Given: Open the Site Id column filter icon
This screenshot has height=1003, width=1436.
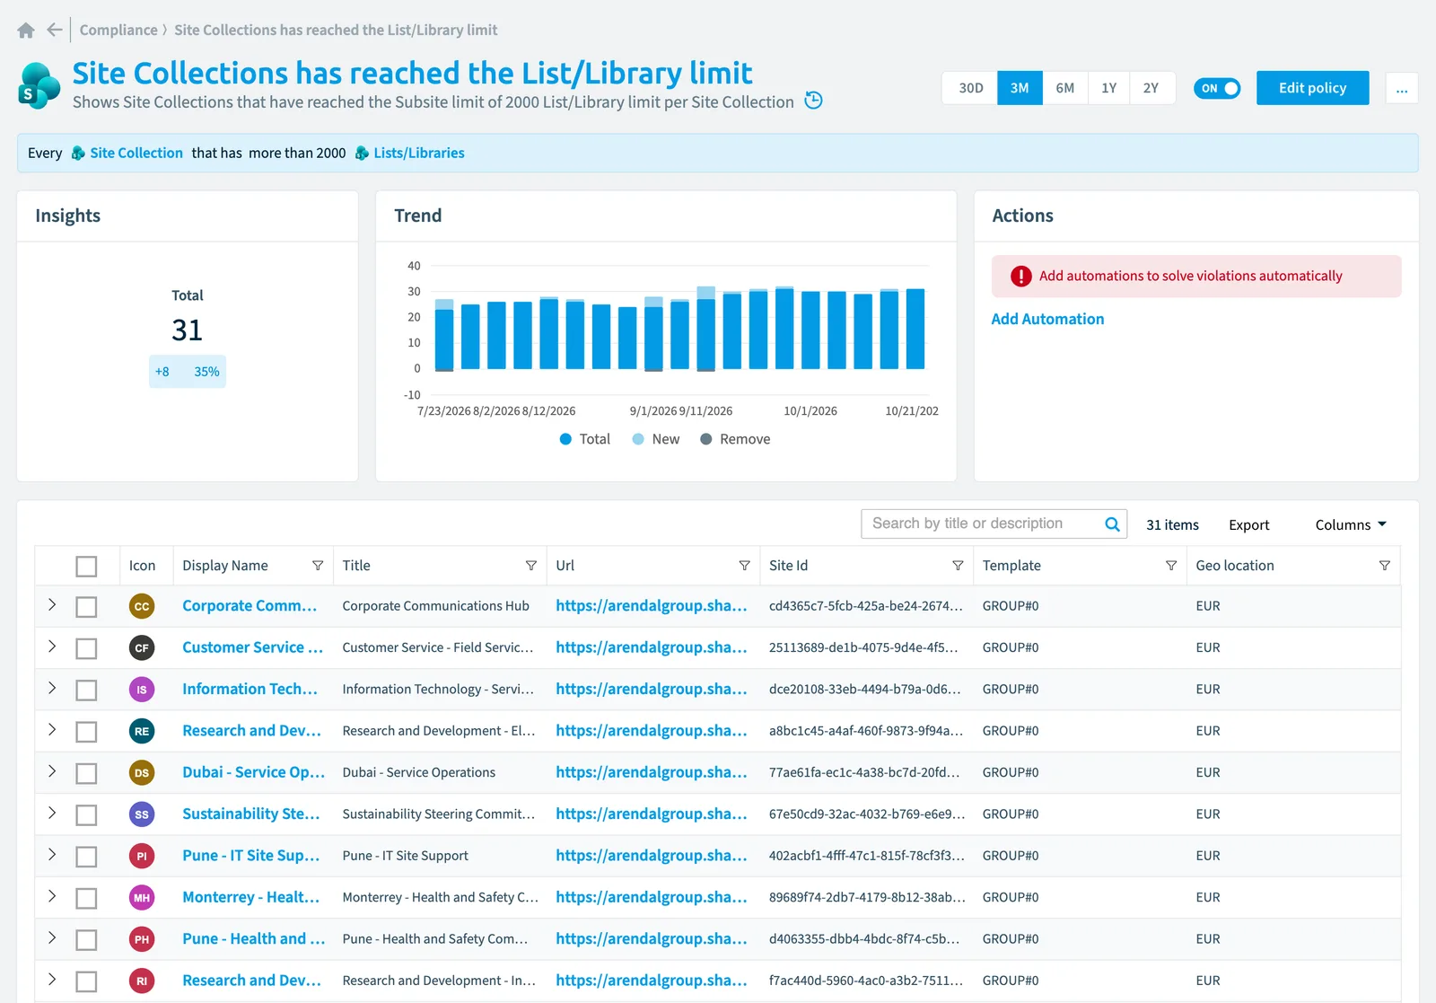Looking at the screenshot, I should 958,566.
